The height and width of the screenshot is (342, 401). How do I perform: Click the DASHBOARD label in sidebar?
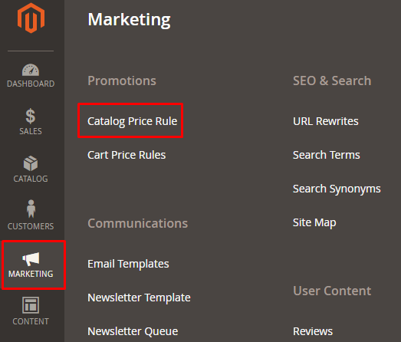[31, 84]
